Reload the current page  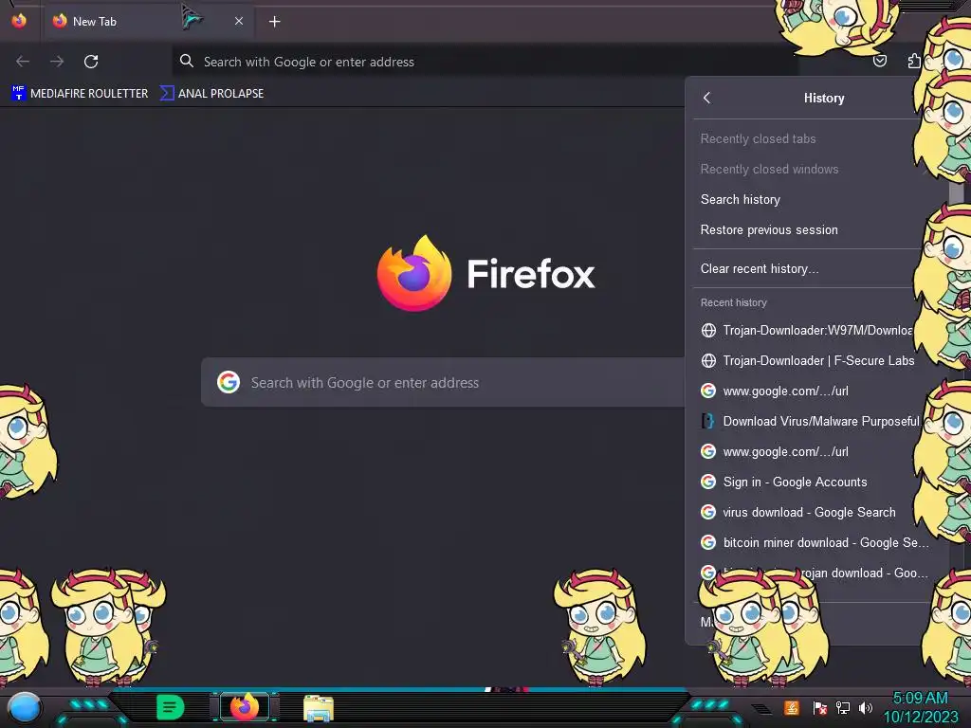(x=91, y=62)
